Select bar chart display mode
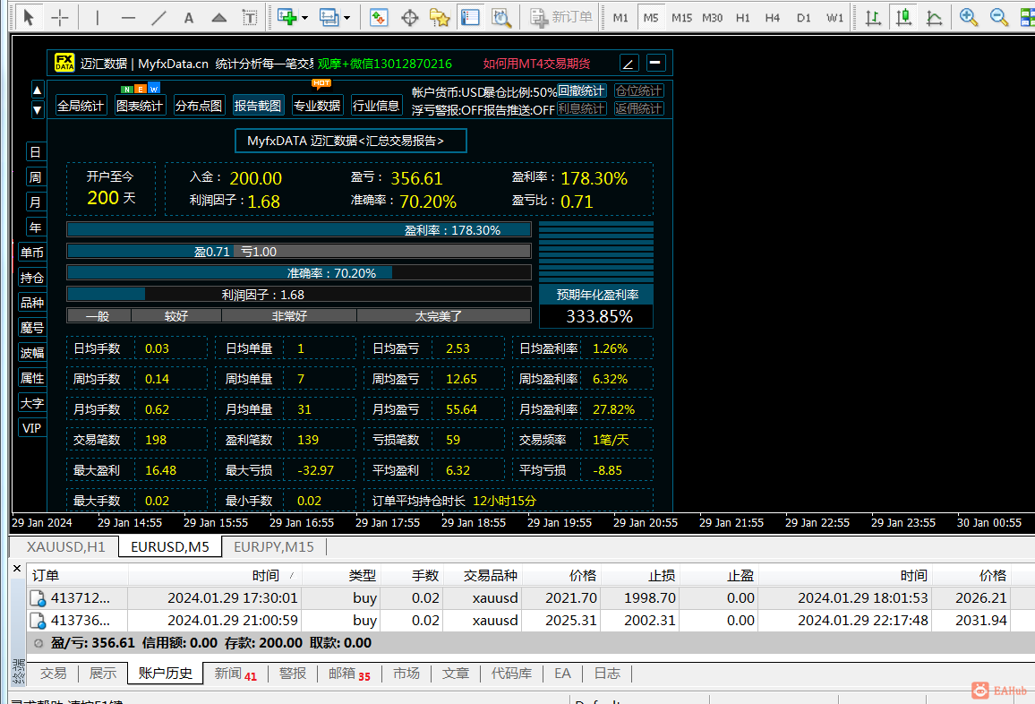 (x=873, y=17)
